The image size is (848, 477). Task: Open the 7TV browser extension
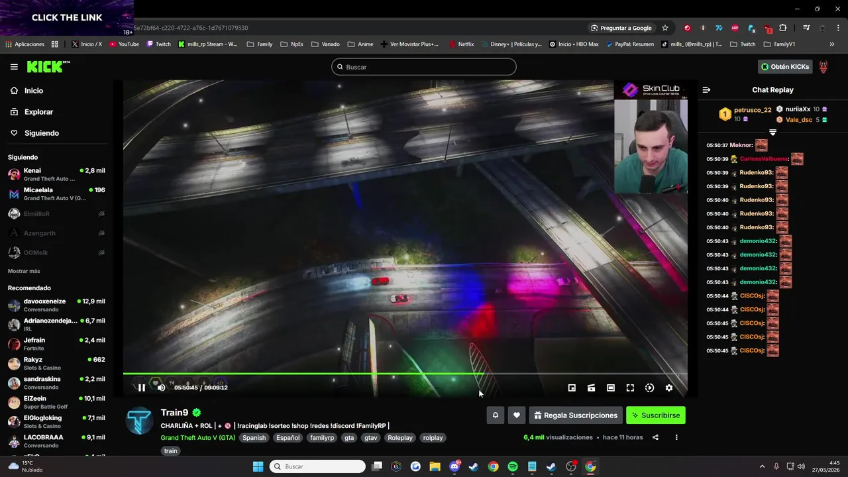719,28
